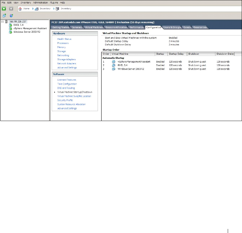This screenshot has height=233, width=242.
Task: Collapse the 166.99.226.237 host tree node
Action: coord(2,22)
